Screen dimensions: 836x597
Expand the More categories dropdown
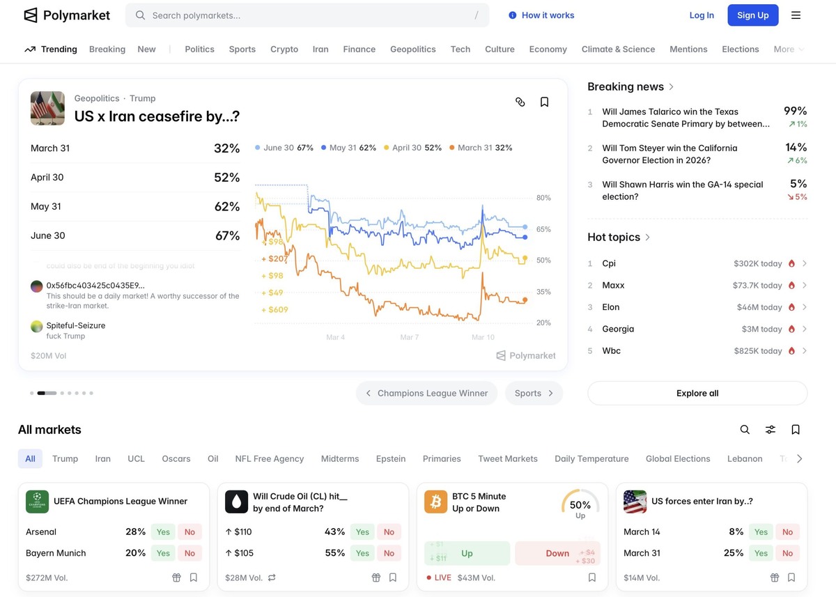(x=789, y=49)
